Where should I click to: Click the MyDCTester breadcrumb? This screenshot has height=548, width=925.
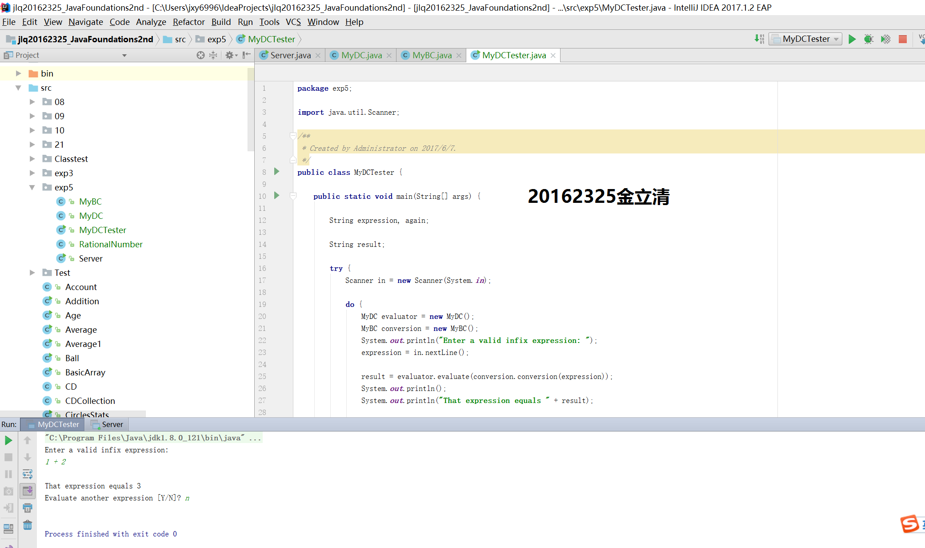pos(266,39)
